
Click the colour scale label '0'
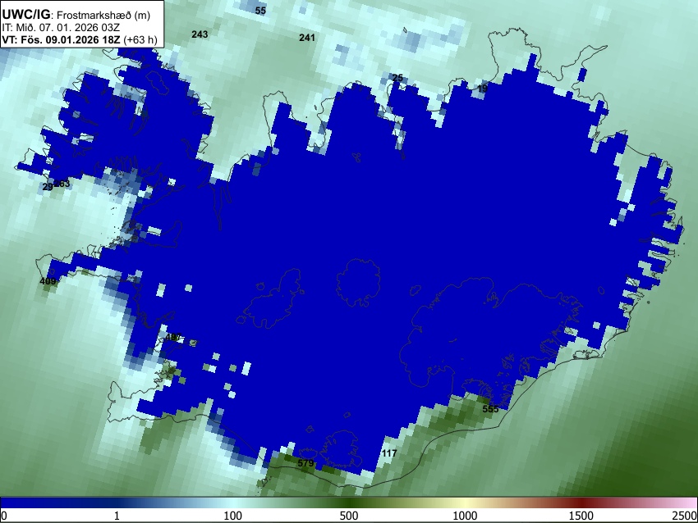(x=4, y=516)
